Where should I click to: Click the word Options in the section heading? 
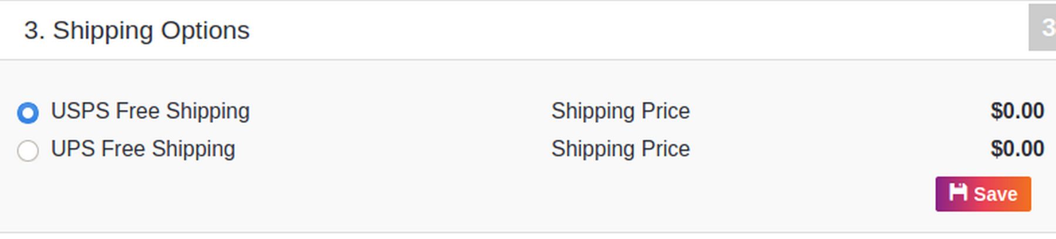tap(205, 30)
